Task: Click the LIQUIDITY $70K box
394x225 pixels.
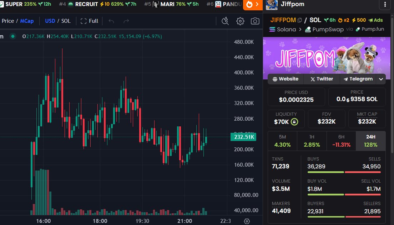Action: tap(286, 119)
